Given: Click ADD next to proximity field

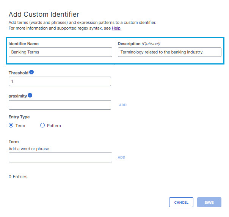Looking at the screenshot, I should click(123, 105).
